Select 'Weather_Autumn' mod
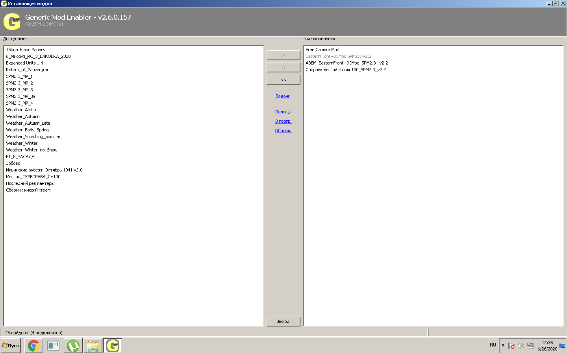 (x=23, y=116)
